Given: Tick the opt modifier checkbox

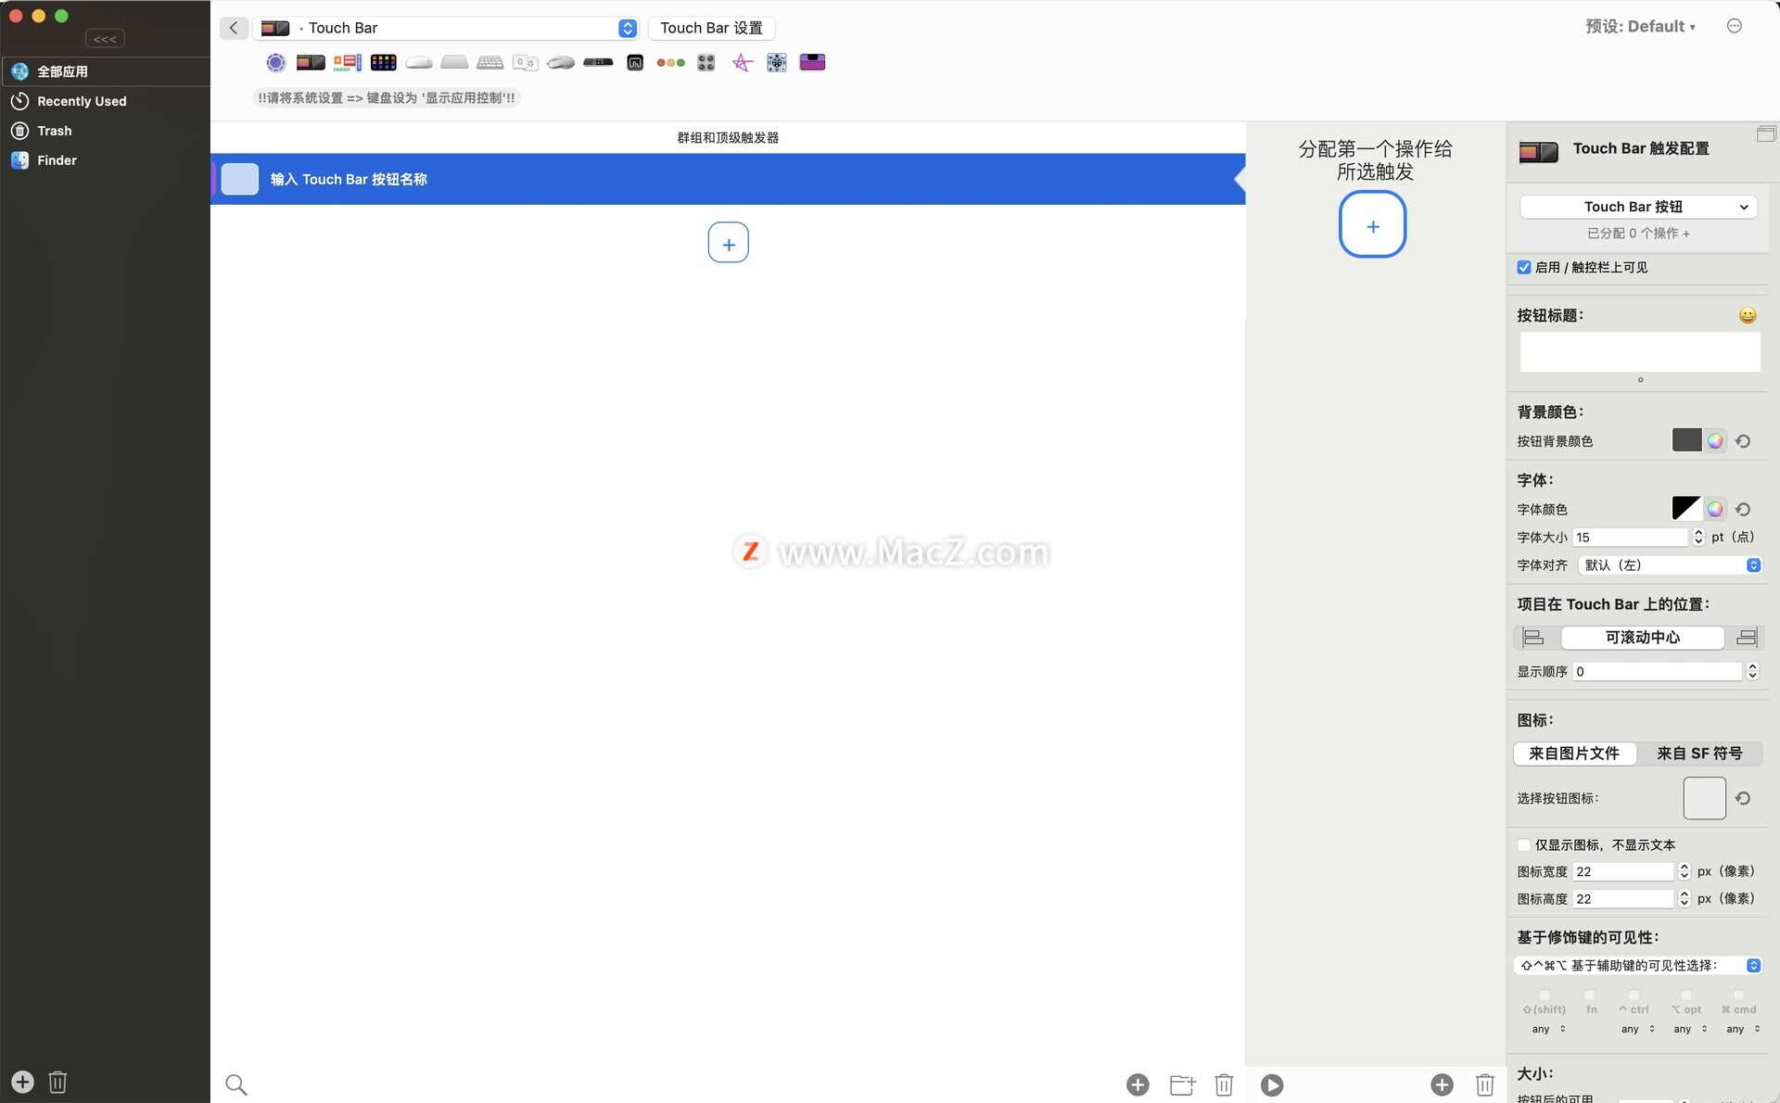Looking at the screenshot, I should click(1686, 995).
